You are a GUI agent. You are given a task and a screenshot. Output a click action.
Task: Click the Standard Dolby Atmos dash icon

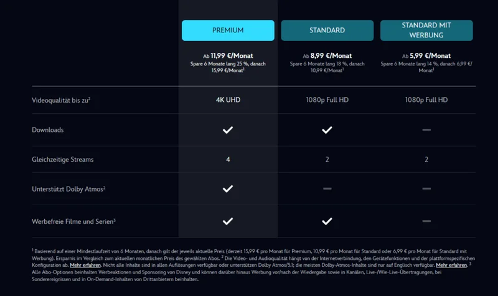(327, 189)
